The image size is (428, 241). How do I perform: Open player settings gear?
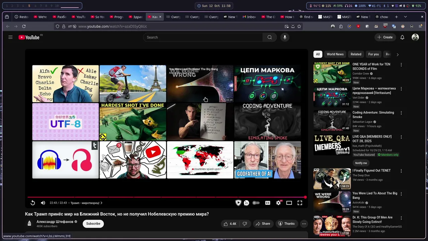(278, 203)
